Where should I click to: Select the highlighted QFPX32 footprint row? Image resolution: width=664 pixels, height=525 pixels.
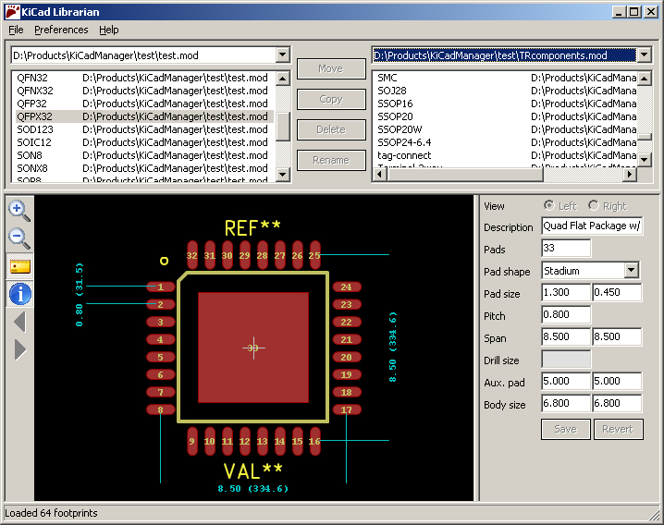(x=144, y=116)
